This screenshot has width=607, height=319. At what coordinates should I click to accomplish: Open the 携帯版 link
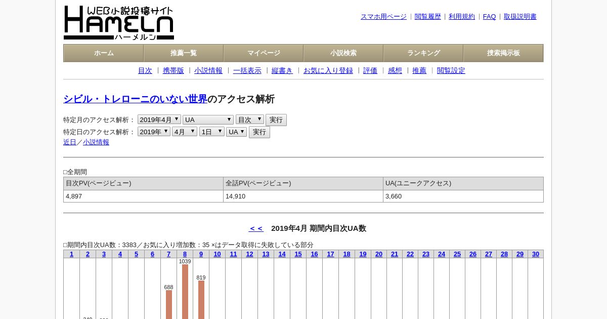pos(174,71)
